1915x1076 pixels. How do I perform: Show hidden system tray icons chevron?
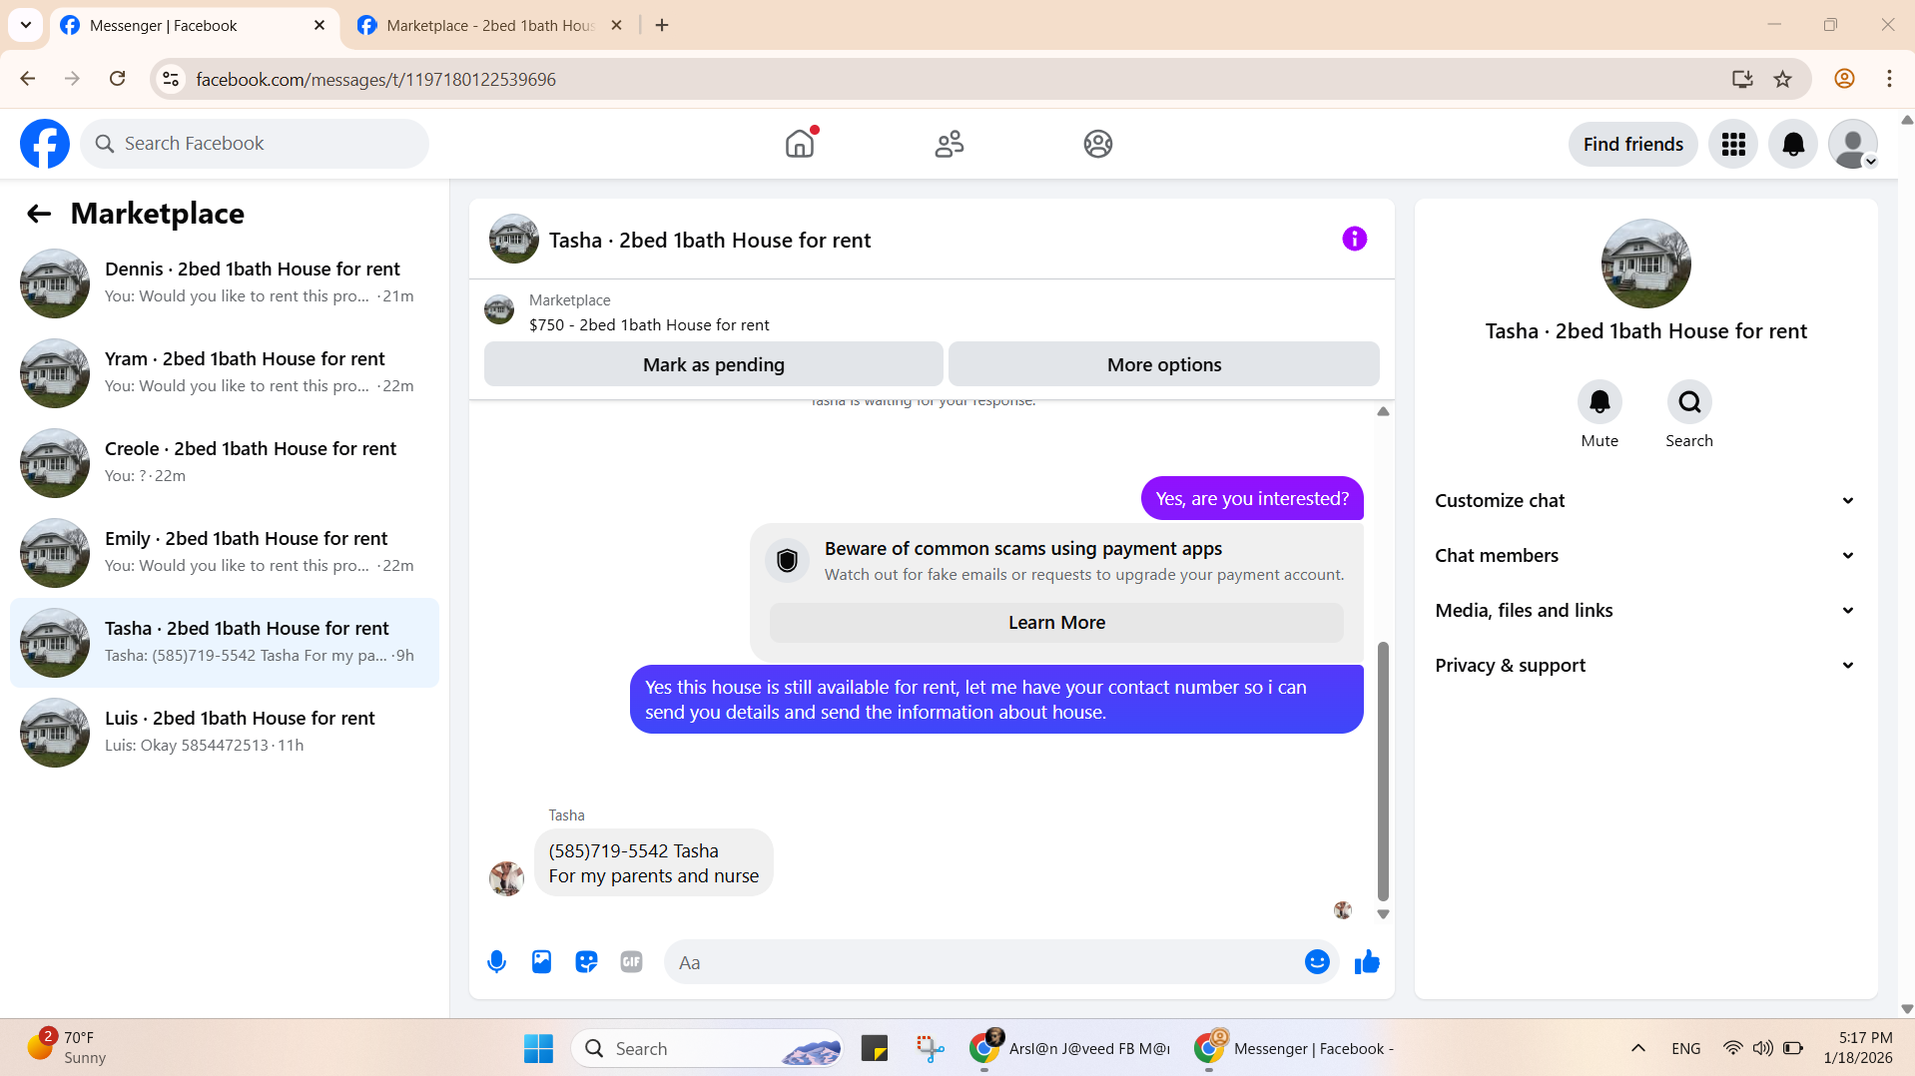[x=1637, y=1048]
